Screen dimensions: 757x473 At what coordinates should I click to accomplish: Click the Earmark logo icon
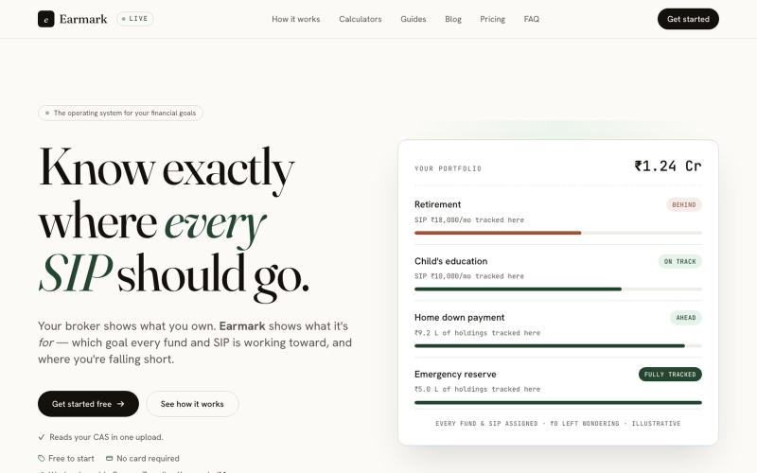(45, 19)
